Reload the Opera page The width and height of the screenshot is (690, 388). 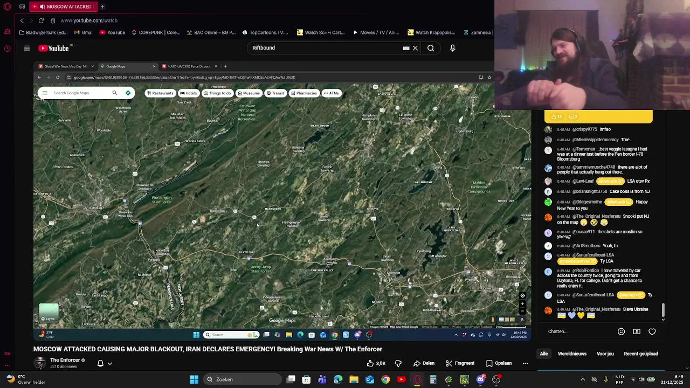tap(41, 20)
